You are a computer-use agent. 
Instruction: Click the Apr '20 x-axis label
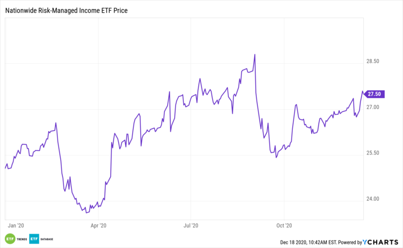click(x=99, y=226)
